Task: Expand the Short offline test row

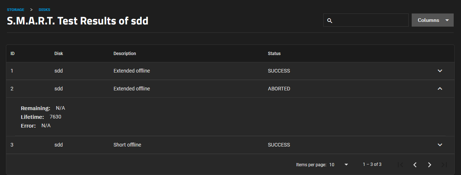Action: 440,145
